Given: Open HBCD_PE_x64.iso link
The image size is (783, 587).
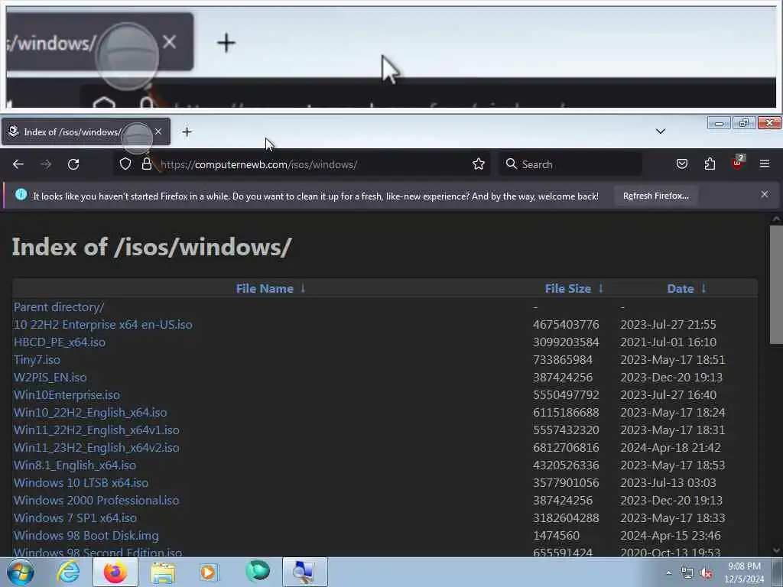Looking at the screenshot, I should [x=60, y=342].
